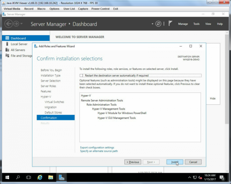Click Role Administration Tools entry
This screenshot has width=231, height=184.
pos(101,105)
